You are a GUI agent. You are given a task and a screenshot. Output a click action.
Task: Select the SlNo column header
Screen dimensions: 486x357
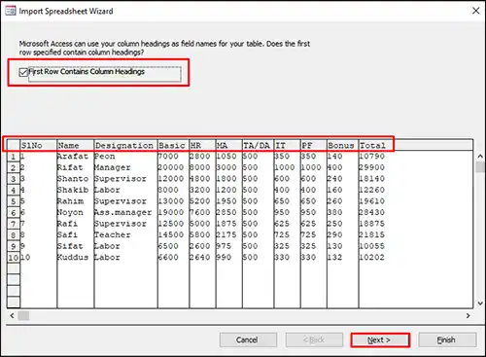tap(39, 145)
